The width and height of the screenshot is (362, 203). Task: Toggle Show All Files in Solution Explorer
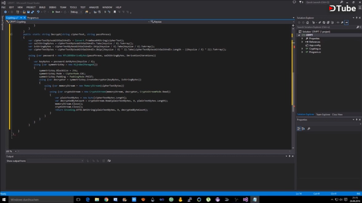(x=332, y=23)
